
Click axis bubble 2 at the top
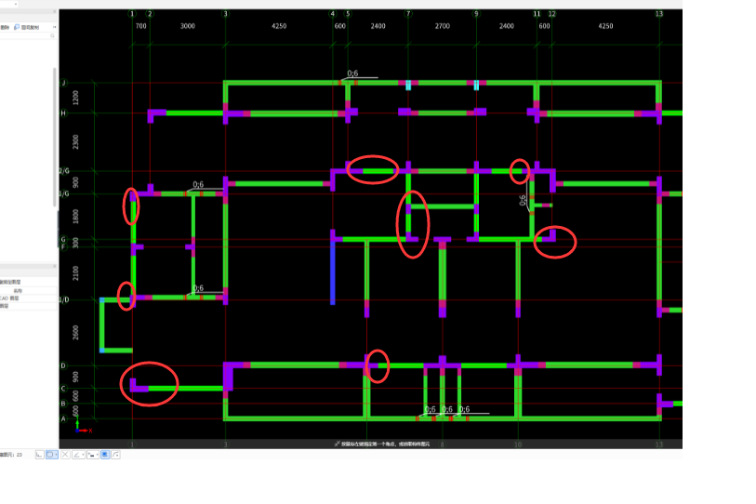150,14
